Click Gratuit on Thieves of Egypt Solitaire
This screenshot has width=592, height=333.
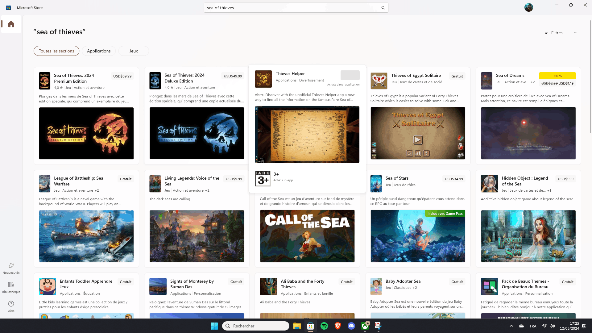click(457, 76)
